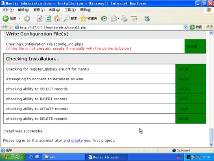Image resolution: width=214 pixels, height=161 pixels.
Task: Click the Search magnifier toolbar button
Action: (70, 19)
